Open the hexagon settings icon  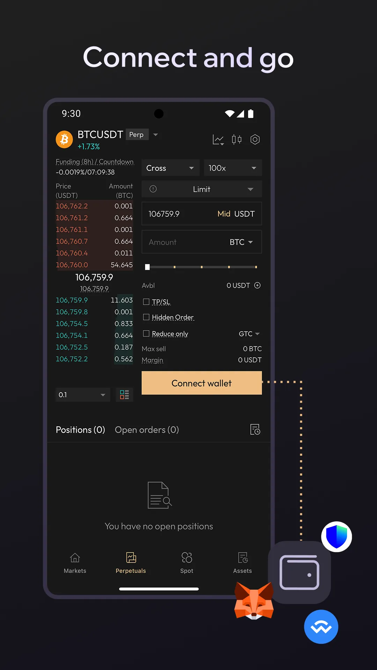pyautogui.click(x=255, y=140)
